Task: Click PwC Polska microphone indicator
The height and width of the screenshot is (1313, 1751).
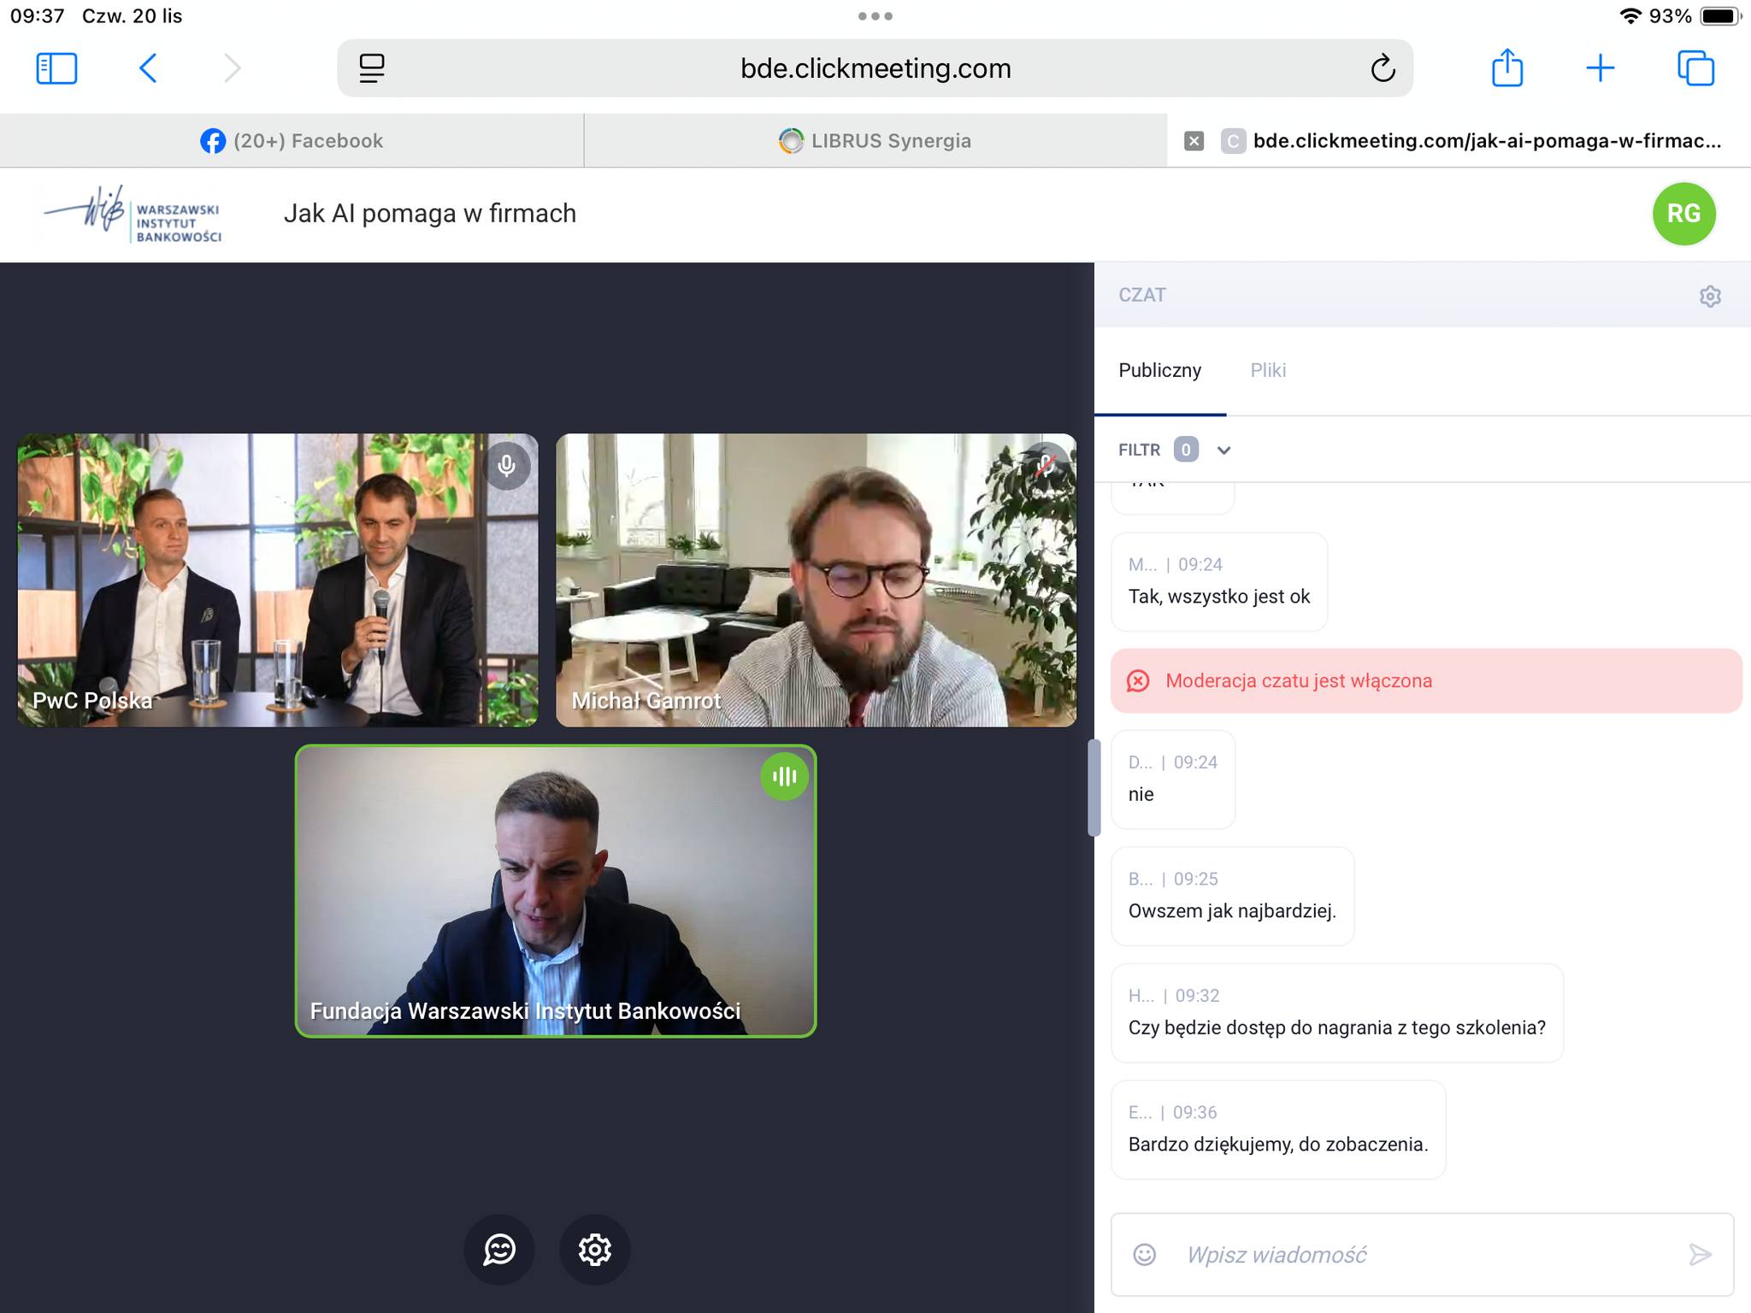Action: [x=507, y=466]
